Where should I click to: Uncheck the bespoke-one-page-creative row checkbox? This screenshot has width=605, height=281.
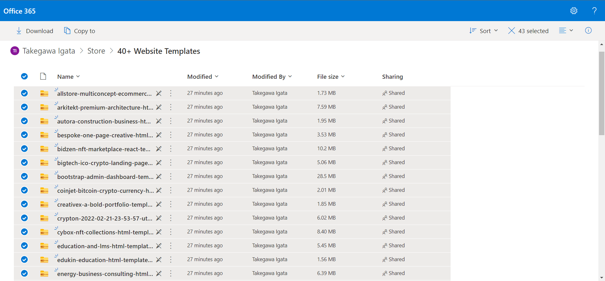point(24,135)
